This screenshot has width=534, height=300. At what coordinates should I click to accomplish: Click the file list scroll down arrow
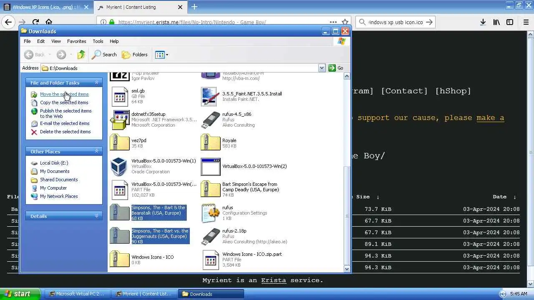[347, 269]
